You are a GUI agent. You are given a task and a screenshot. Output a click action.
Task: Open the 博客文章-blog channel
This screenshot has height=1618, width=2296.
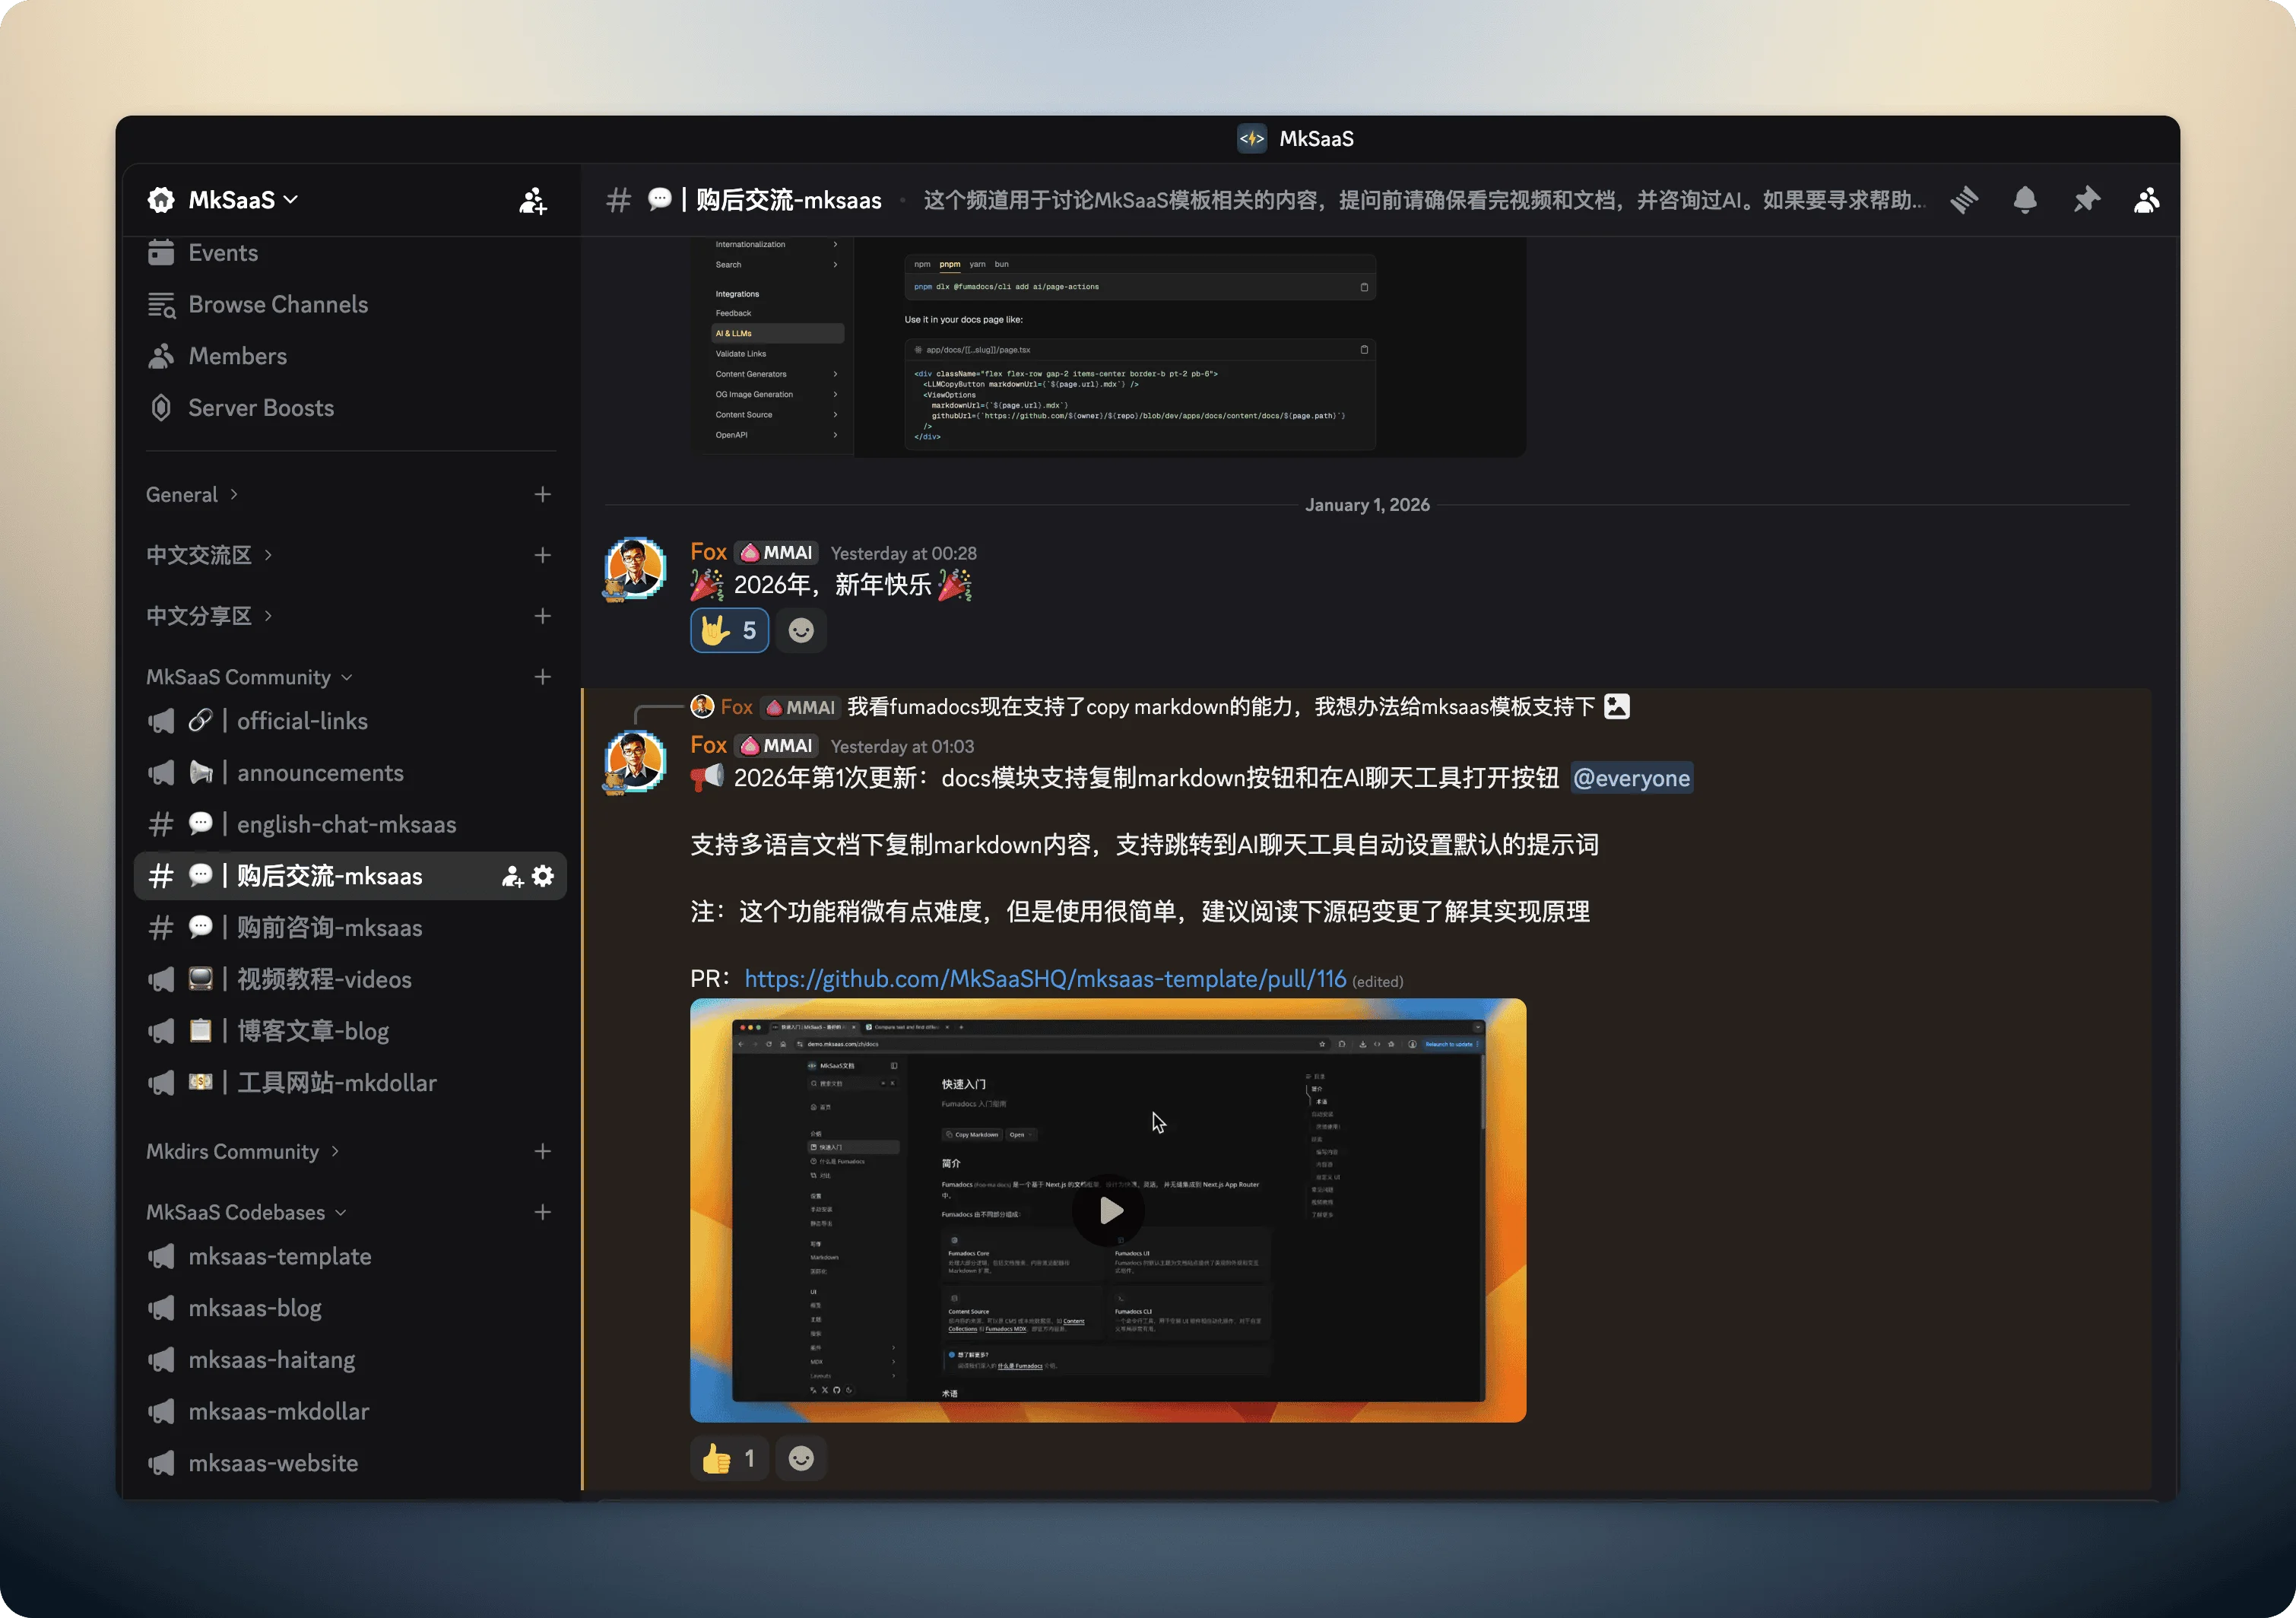[x=350, y=1031]
